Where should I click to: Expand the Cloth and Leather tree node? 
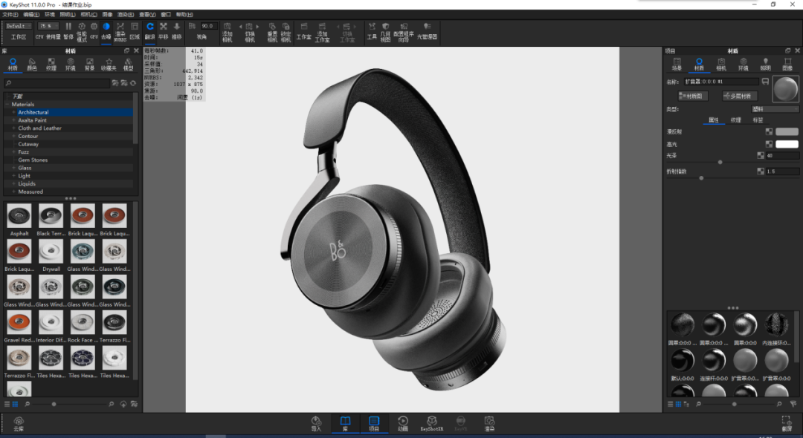pyautogui.click(x=14, y=128)
